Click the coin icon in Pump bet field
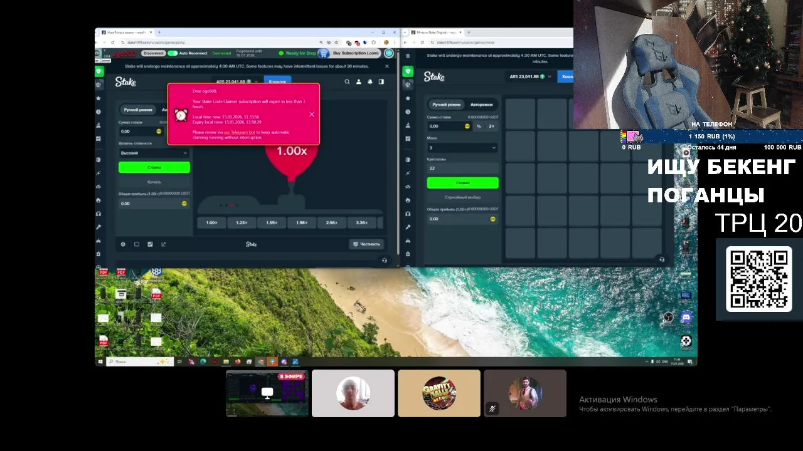Screen dimensions: 803x451 [159, 132]
